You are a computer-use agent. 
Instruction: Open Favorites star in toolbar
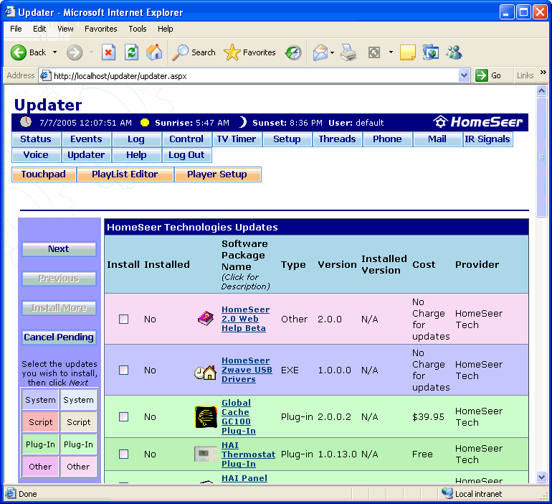(232, 52)
